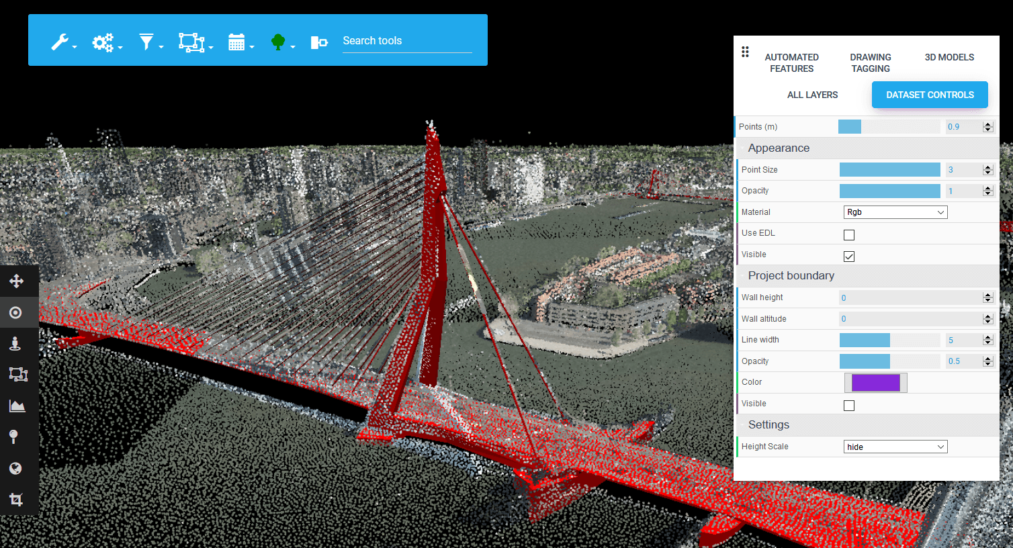Adjust Project boundary Opacity slider
Viewport: 1013px width, 548px height.
890,361
